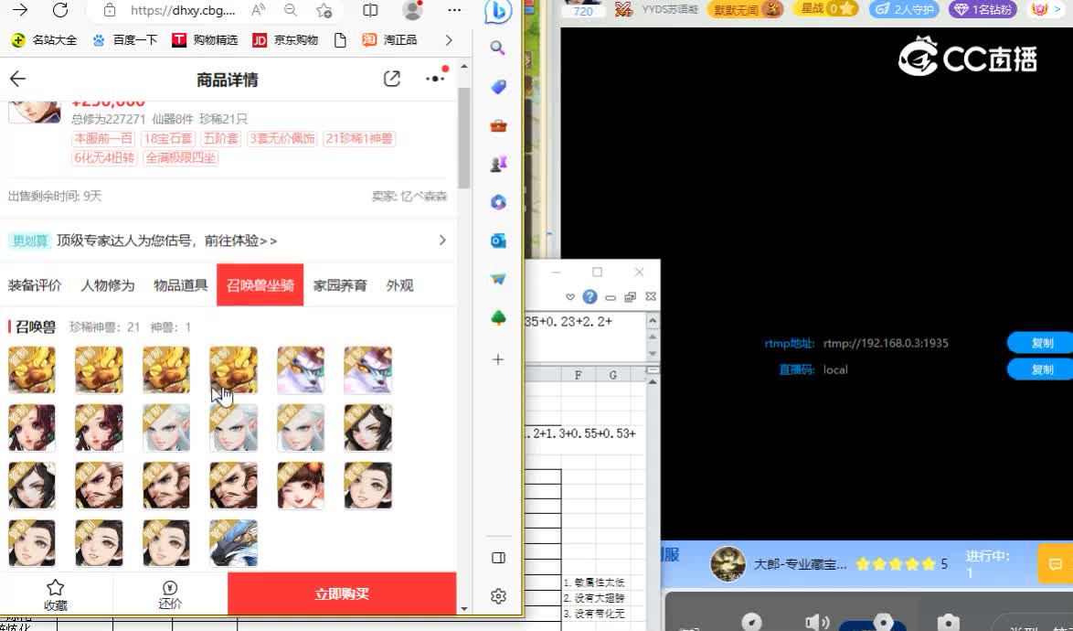1073x631 pixels.
Task: Open browser settings gear in sidebar
Action: coord(498,595)
